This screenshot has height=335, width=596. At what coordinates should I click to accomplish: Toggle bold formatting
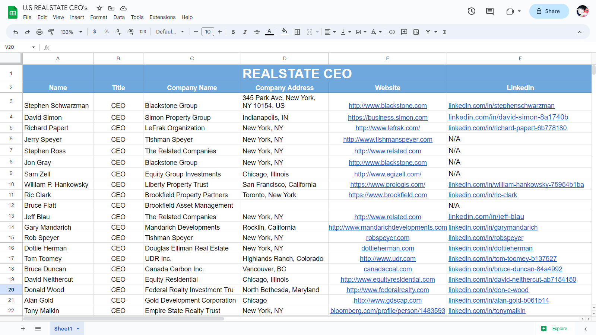[x=233, y=32]
